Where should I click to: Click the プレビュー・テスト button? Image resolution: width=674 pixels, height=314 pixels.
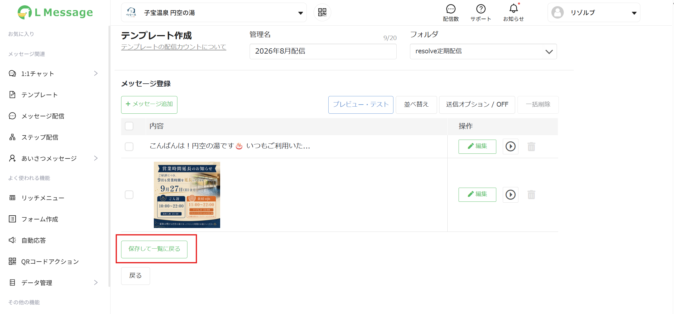(x=361, y=105)
